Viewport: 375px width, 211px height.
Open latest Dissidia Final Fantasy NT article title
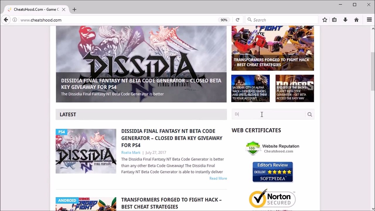pos(172,138)
